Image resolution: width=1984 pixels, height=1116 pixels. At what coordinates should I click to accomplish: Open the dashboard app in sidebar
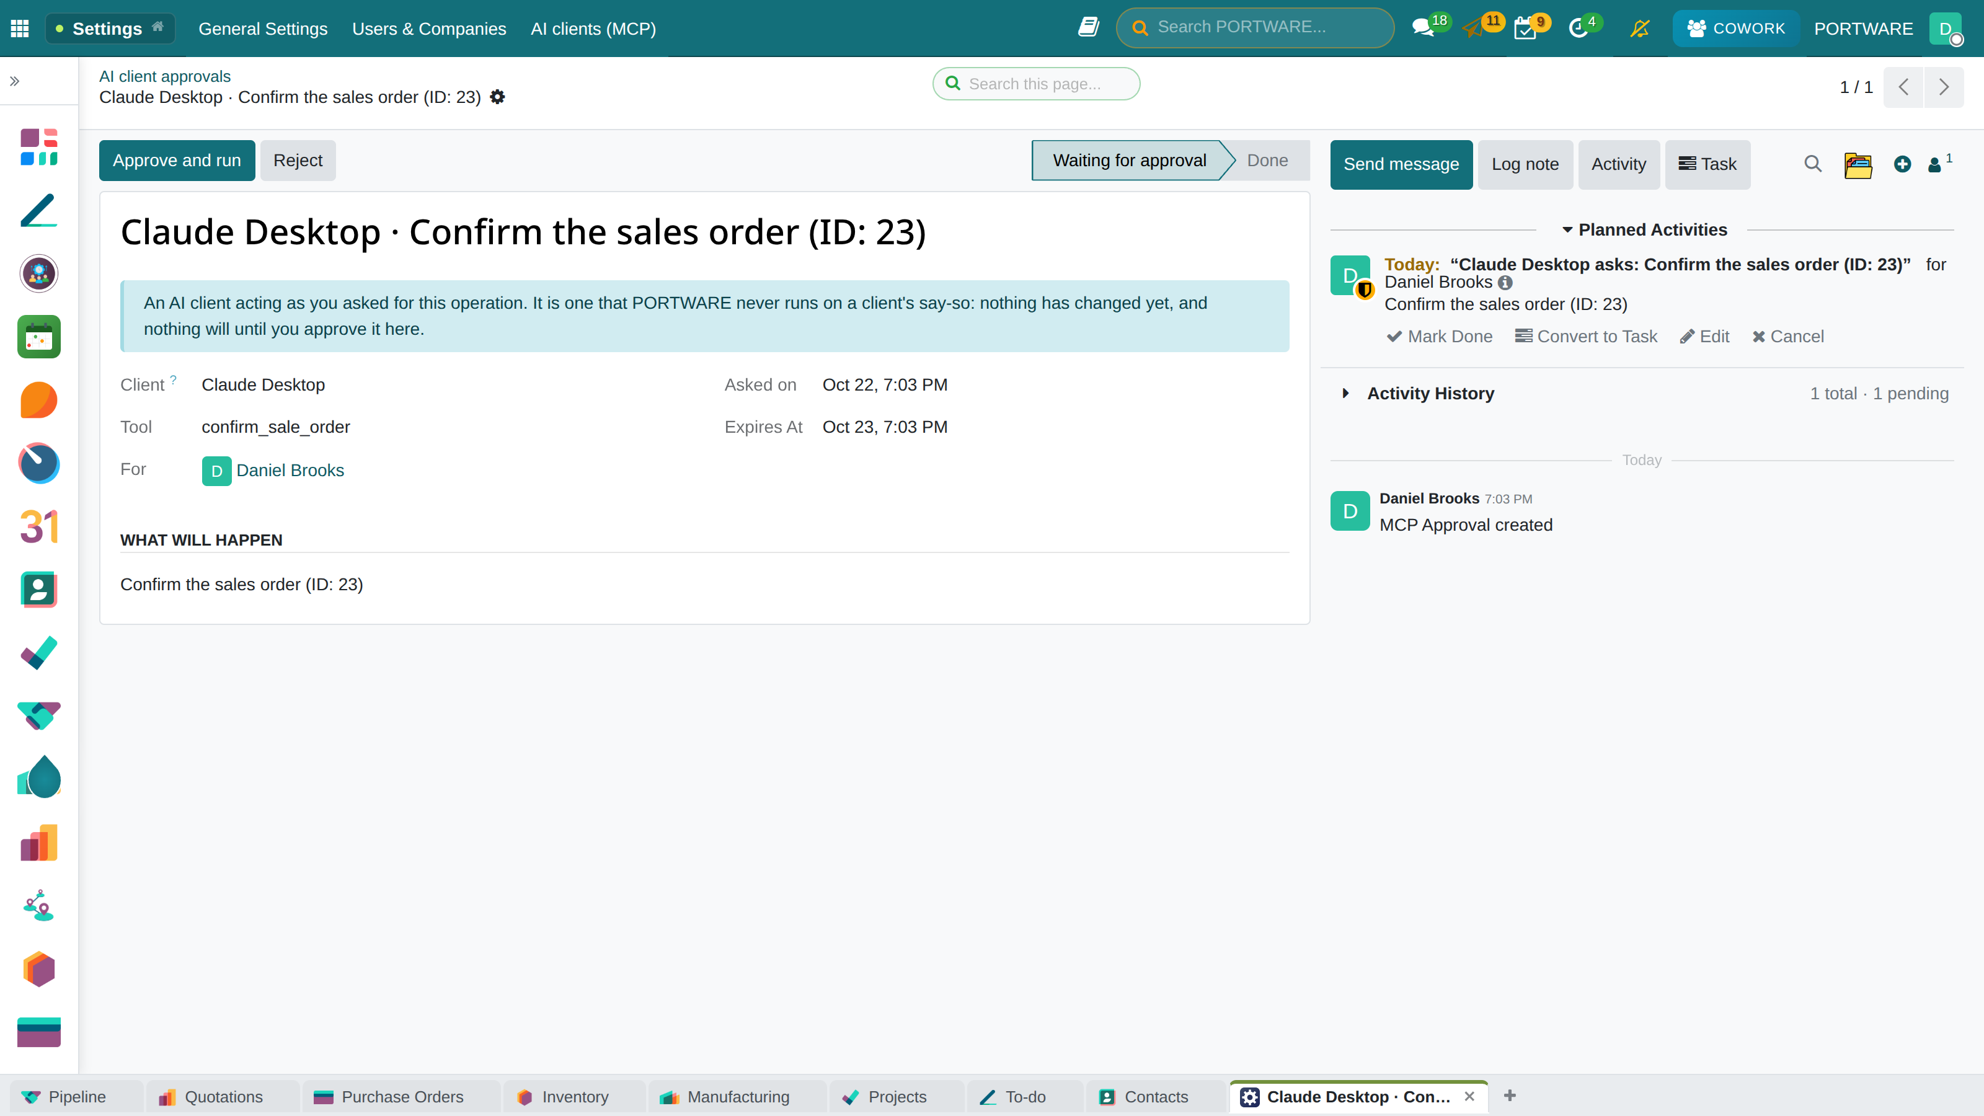[x=38, y=147]
